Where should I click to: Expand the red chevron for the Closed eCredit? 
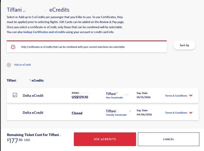click(191, 113)
